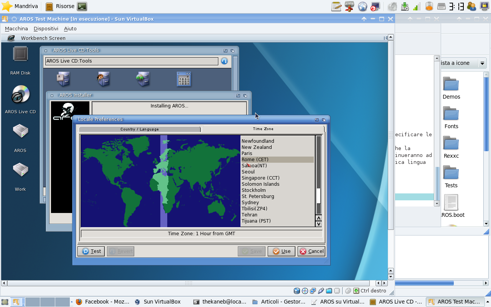Click the VirtualBox horizontal scrollbar

point(188,283)
